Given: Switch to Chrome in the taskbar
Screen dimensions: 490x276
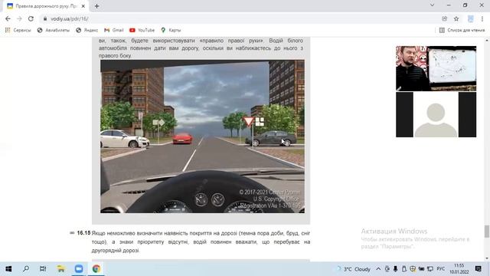Looking at the screenshot, I should pos(96,269).
